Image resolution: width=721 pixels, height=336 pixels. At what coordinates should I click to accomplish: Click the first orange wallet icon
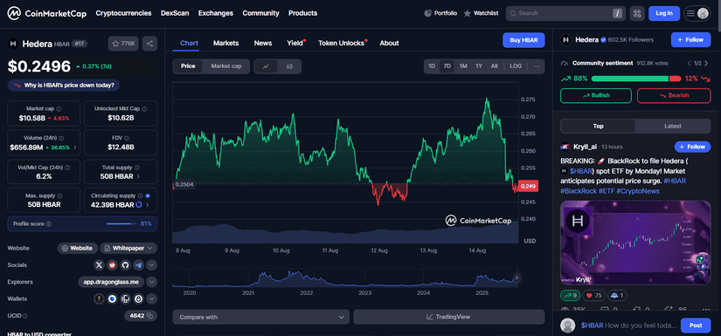[99, 298]
